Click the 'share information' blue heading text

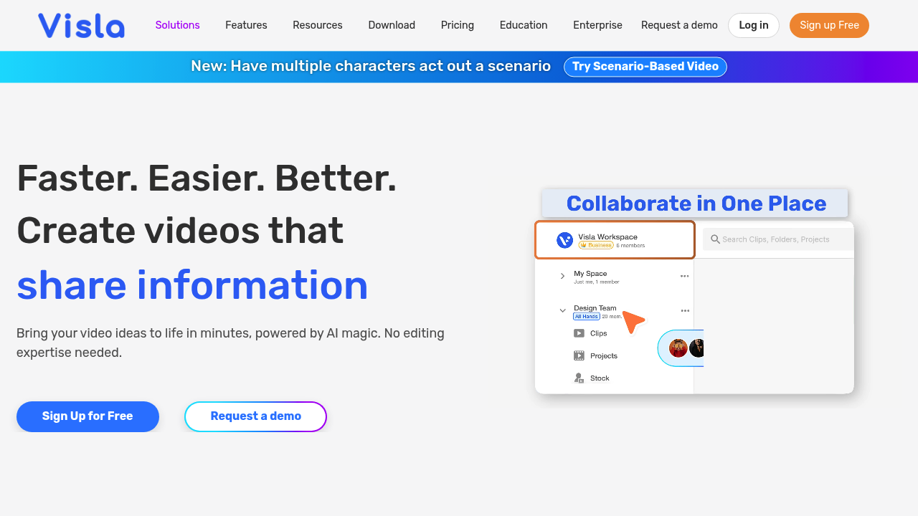192,285
